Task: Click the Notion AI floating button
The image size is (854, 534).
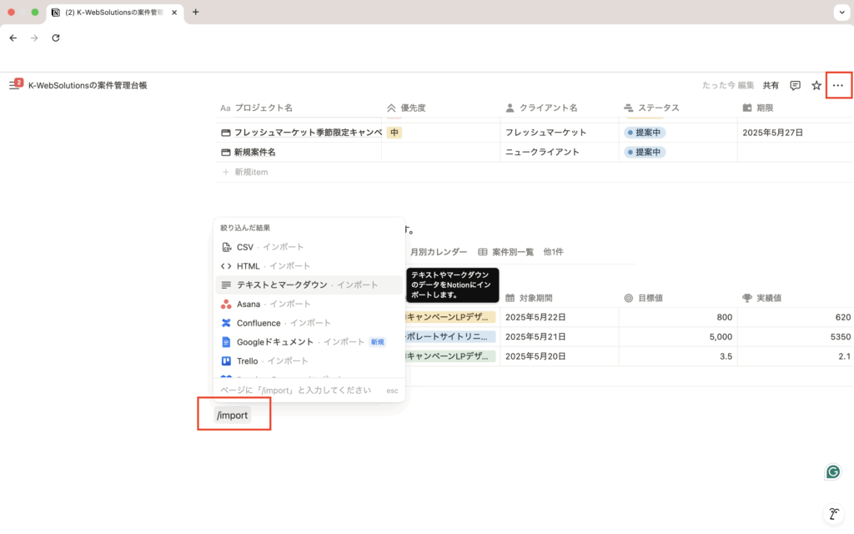Action: pyautogui.click(x=832, y=513)
